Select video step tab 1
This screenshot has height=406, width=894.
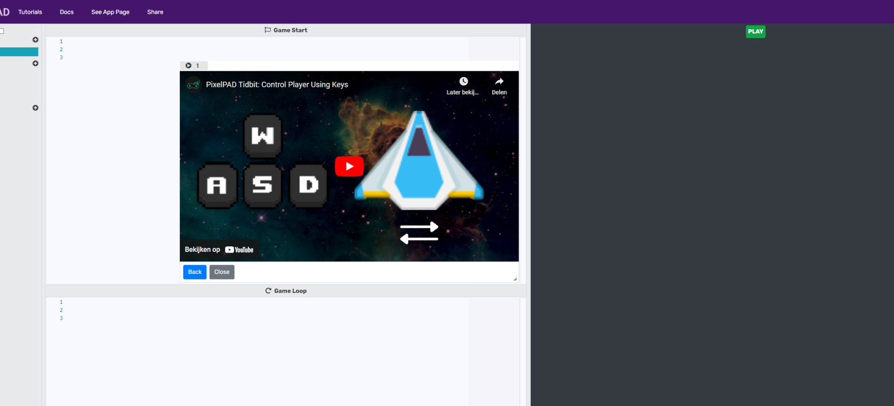[x=193, y=66]
